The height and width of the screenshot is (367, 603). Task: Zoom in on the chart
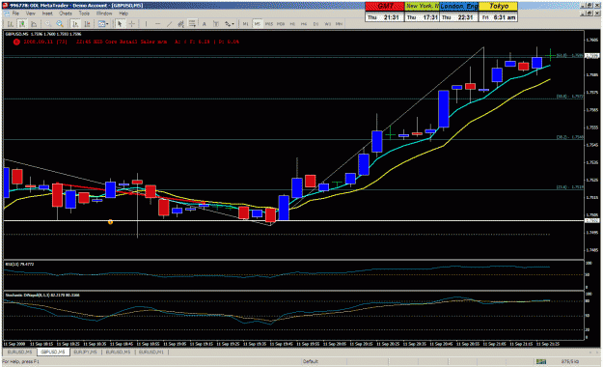click(48, 24)
